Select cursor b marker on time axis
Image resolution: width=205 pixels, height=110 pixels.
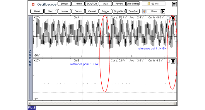132,56
